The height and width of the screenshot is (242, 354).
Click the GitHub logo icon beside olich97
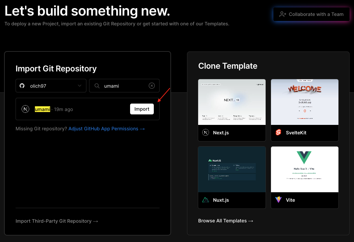22,86
